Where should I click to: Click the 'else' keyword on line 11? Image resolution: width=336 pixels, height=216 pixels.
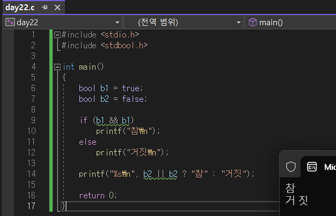coord(87,142)
